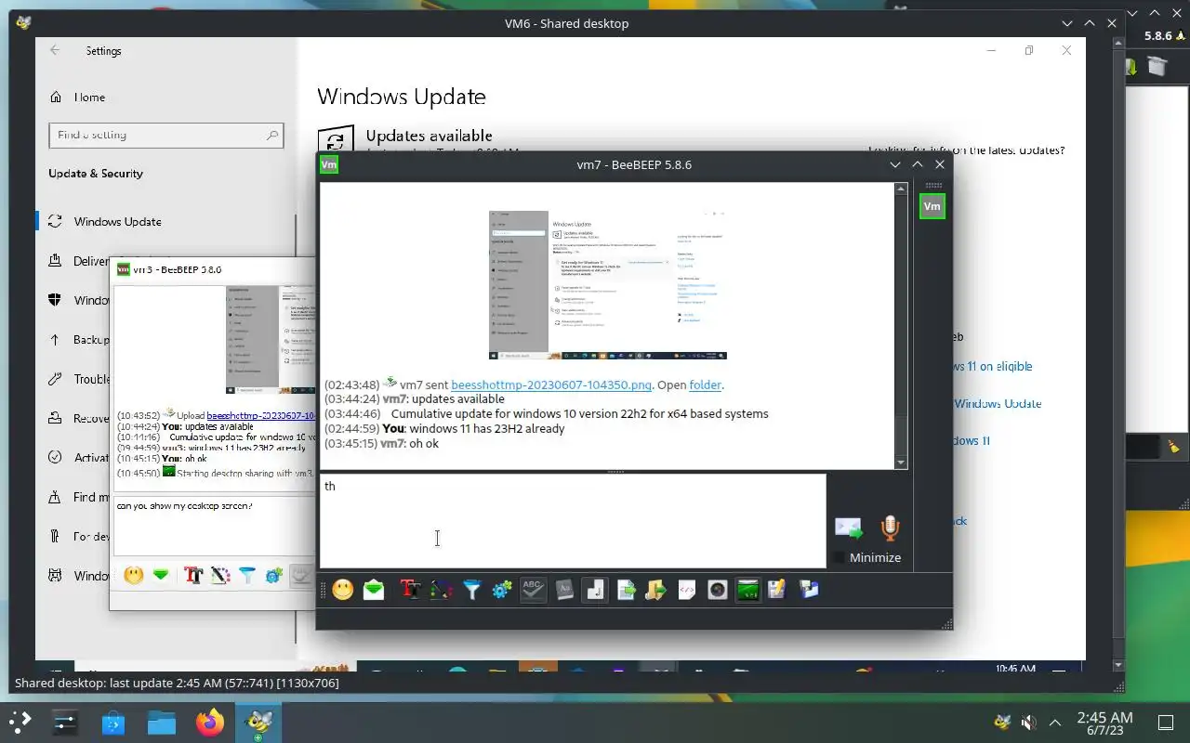Click the camera screenshot icon in vm7 toolbar
This screenshot has width=1190, height=743.
click(718, 590)
